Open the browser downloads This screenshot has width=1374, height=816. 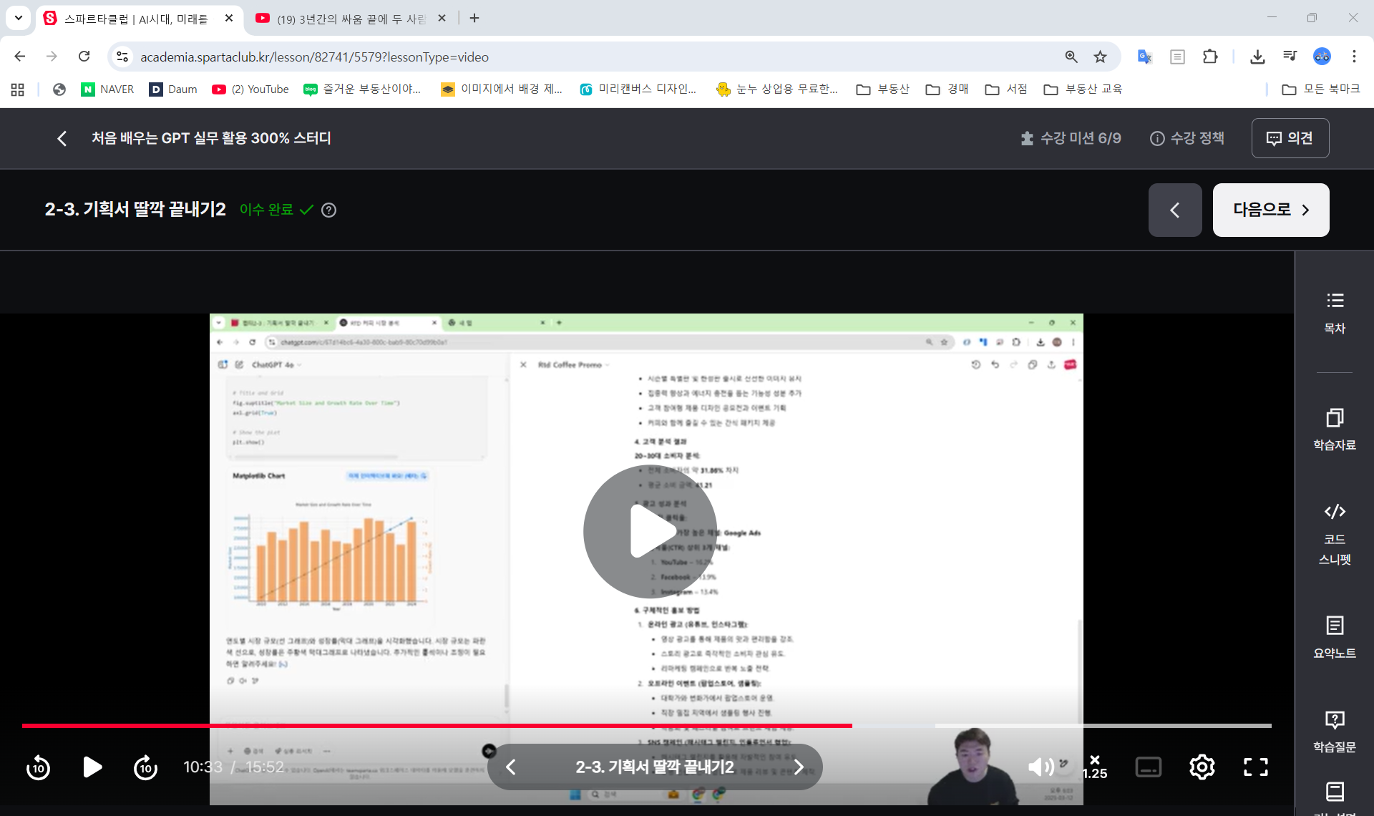click(x=1257, y=57)
